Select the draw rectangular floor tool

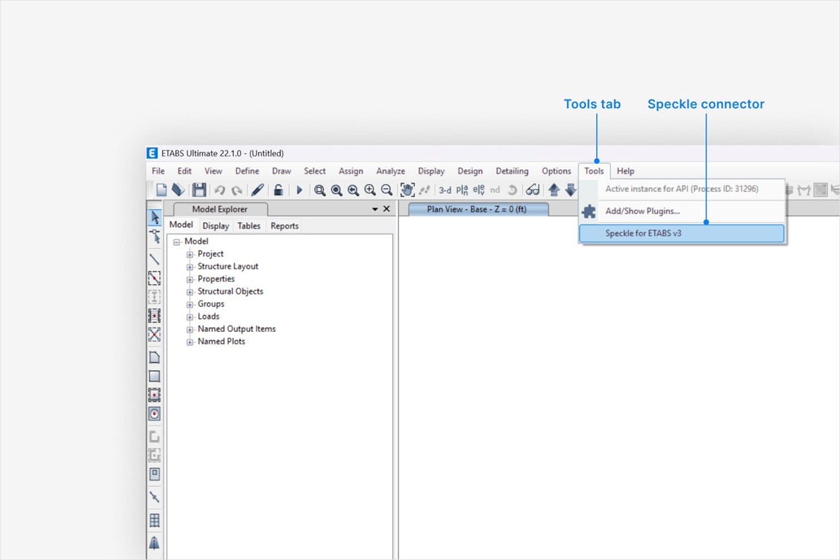(x=154, y=376)
